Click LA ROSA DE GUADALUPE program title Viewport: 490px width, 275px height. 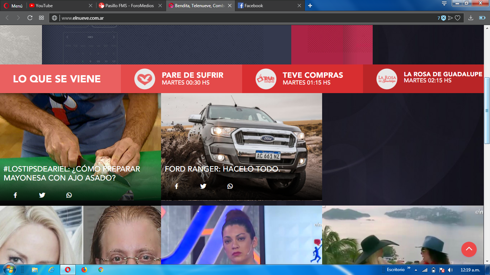443,74
